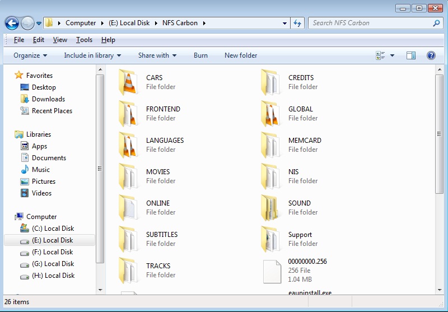Click file list scroll up arrow
The height and width of the screenshot is (312, 448).
tap(440, 69)
